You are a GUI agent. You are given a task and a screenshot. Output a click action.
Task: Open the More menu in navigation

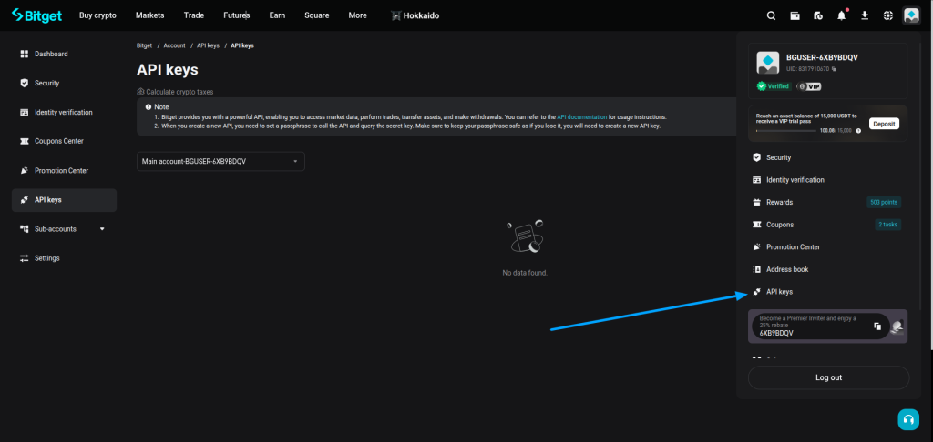[x=357, y=15]
